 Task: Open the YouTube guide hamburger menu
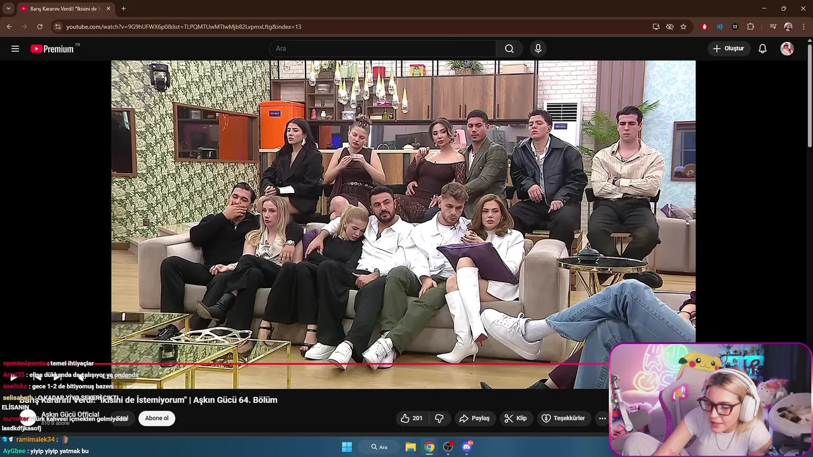click(x=15, y=48)
